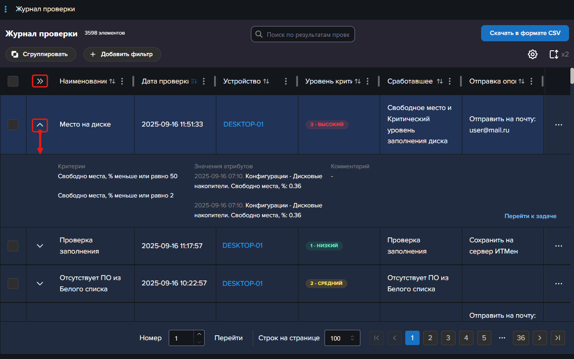
Task: Open Строк на странице dropdown
Action: pyautogui.click(x=342, y=338)
